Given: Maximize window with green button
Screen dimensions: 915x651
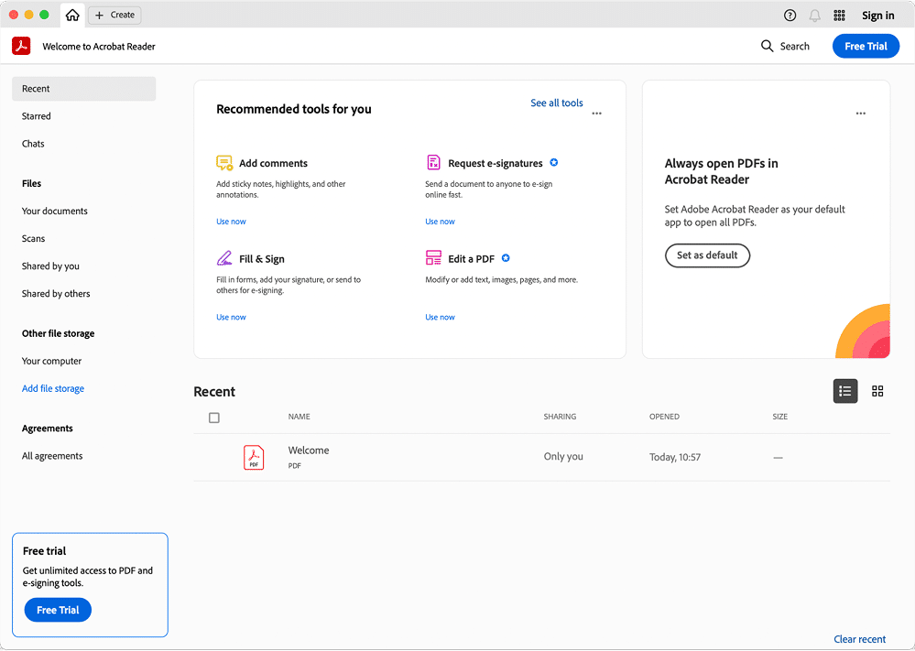Looking at the screenshot, I should [44, 15].
